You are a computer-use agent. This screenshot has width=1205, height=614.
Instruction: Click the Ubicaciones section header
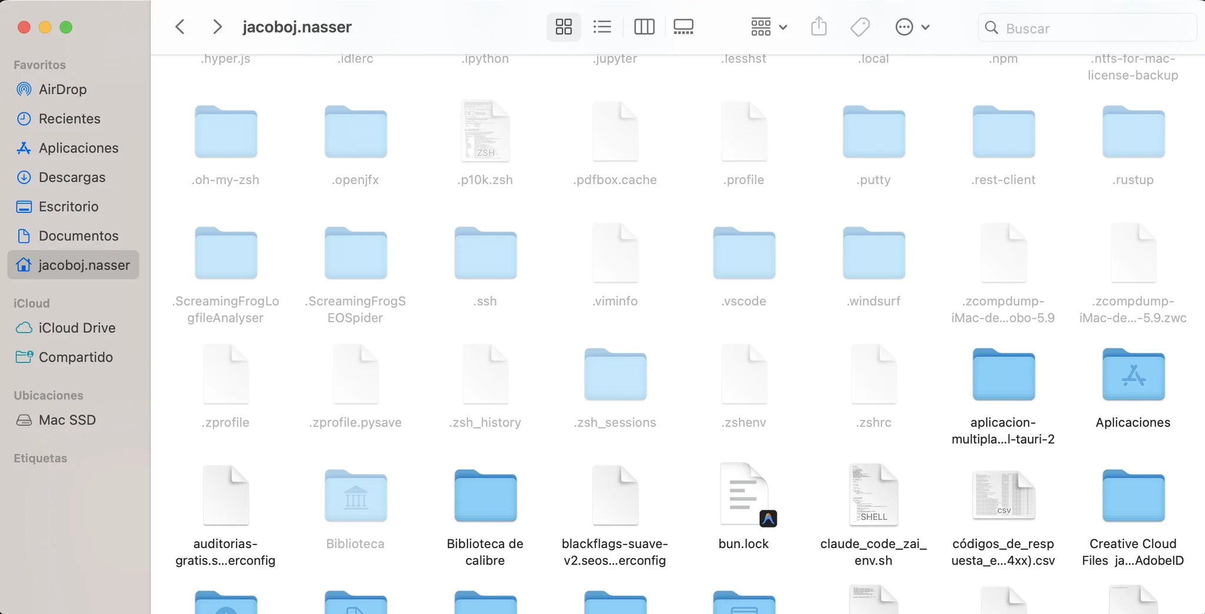click(48, 395)
